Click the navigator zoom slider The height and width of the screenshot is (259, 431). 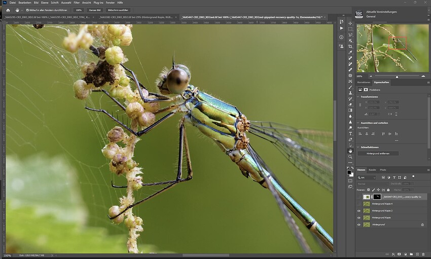point(397,77)
